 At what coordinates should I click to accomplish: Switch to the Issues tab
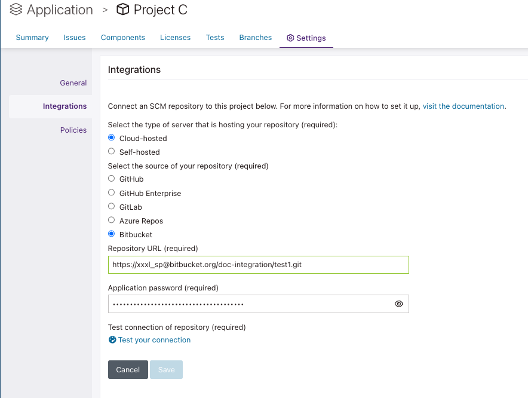click(x=75, y=38)
